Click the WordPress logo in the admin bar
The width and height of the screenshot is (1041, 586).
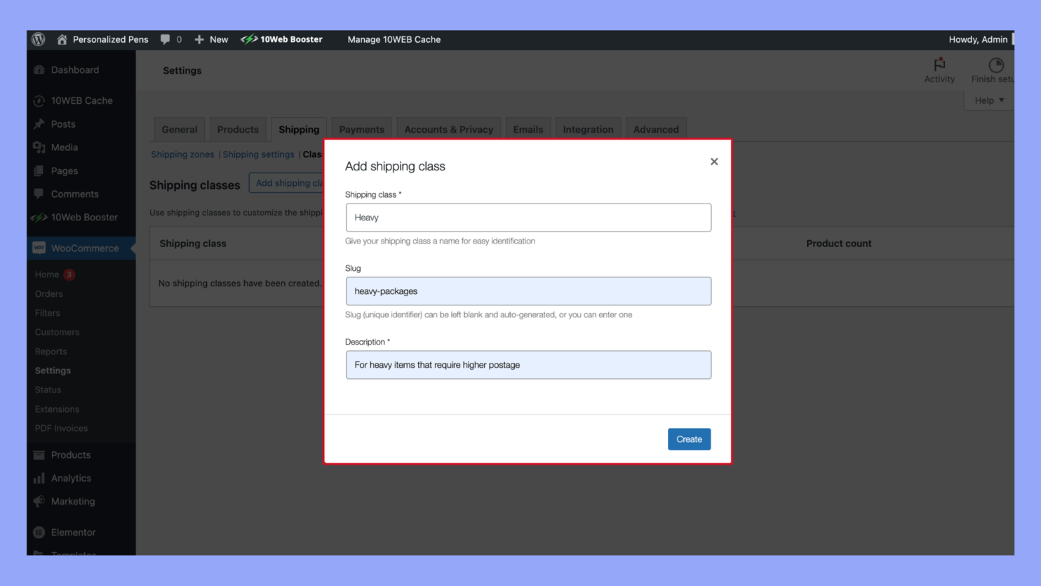[x=38, y=39]
